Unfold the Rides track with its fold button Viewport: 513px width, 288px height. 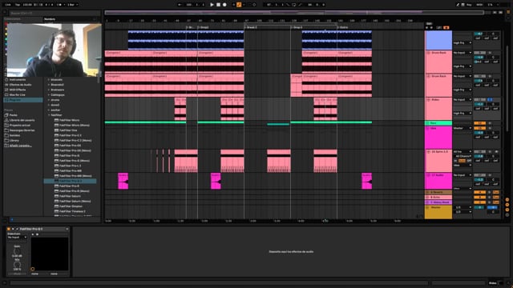coord(429,100)
